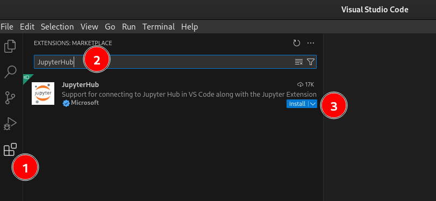Select the JupyterHub extension title
436x201 pixels.
(80, 84)
